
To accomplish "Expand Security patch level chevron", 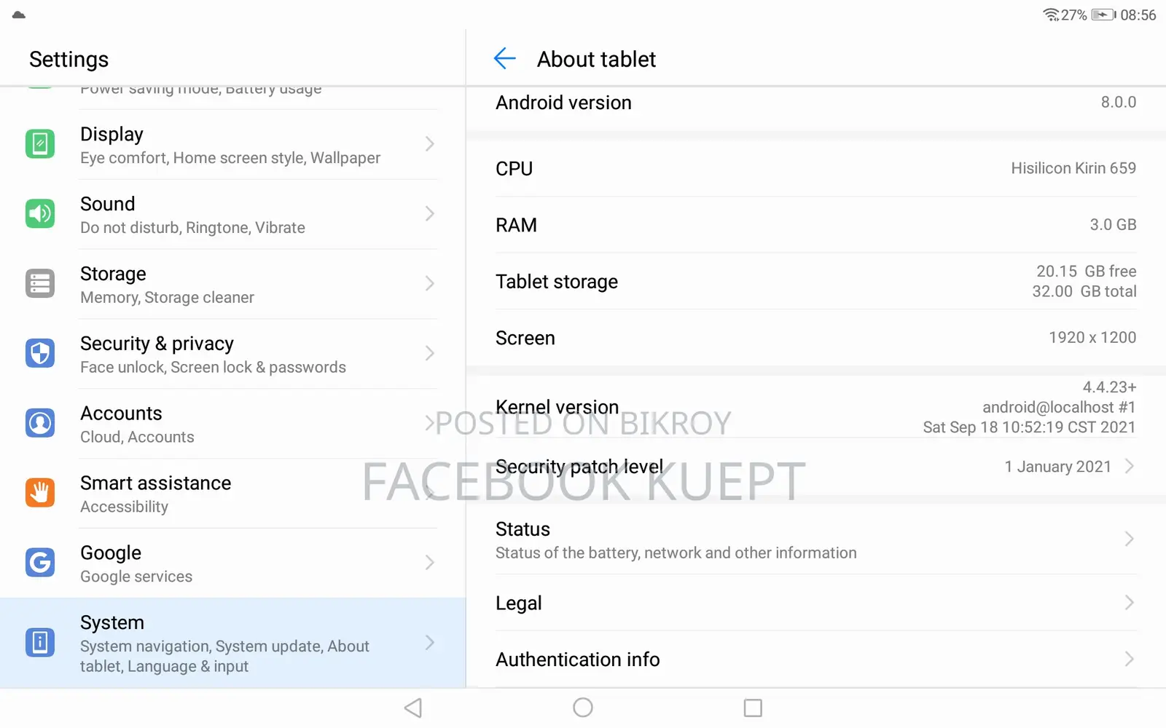I will pos(1130,466).
